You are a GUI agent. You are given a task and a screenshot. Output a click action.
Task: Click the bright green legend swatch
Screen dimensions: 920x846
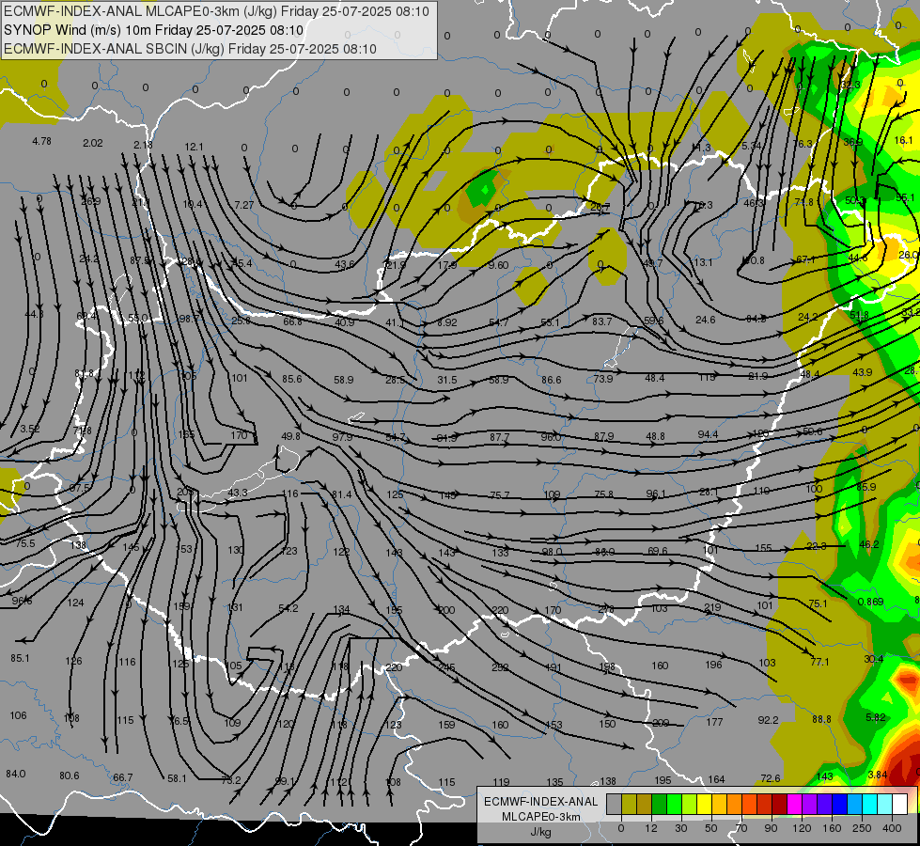click(675, 804)
